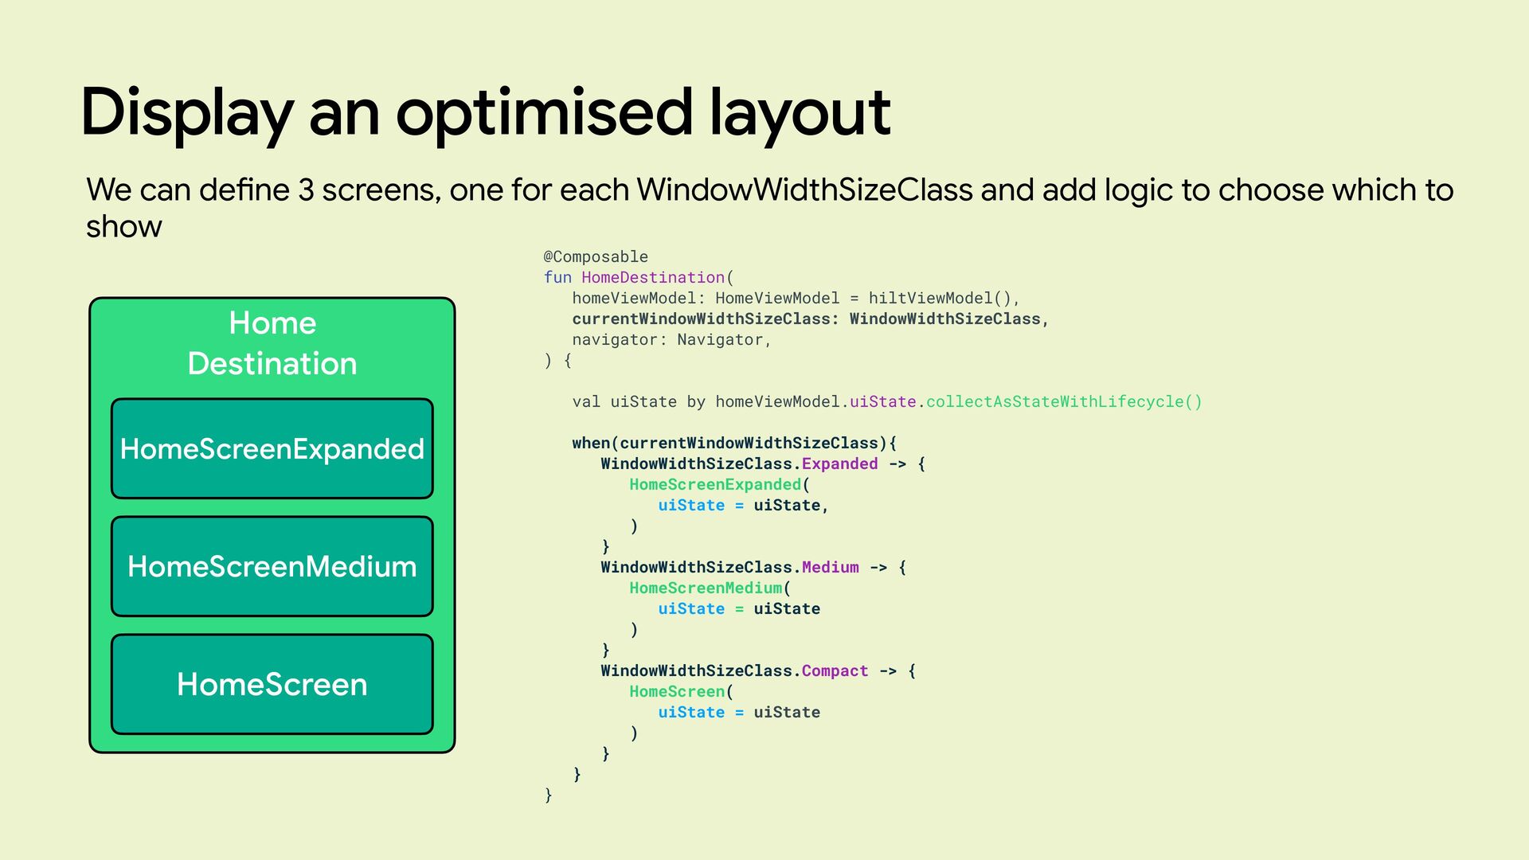Screen dimensions: 1529x860
Task: Click the HomeScreen box at the bottom
Action: coord(272,684)
